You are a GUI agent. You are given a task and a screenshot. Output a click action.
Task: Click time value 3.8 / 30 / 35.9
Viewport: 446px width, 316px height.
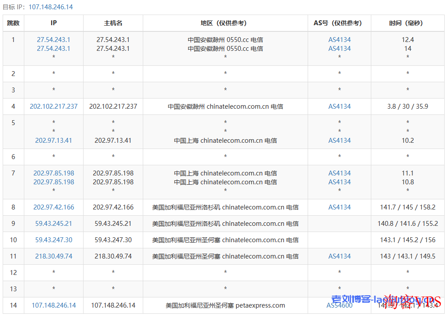click(x=408, y=107)
